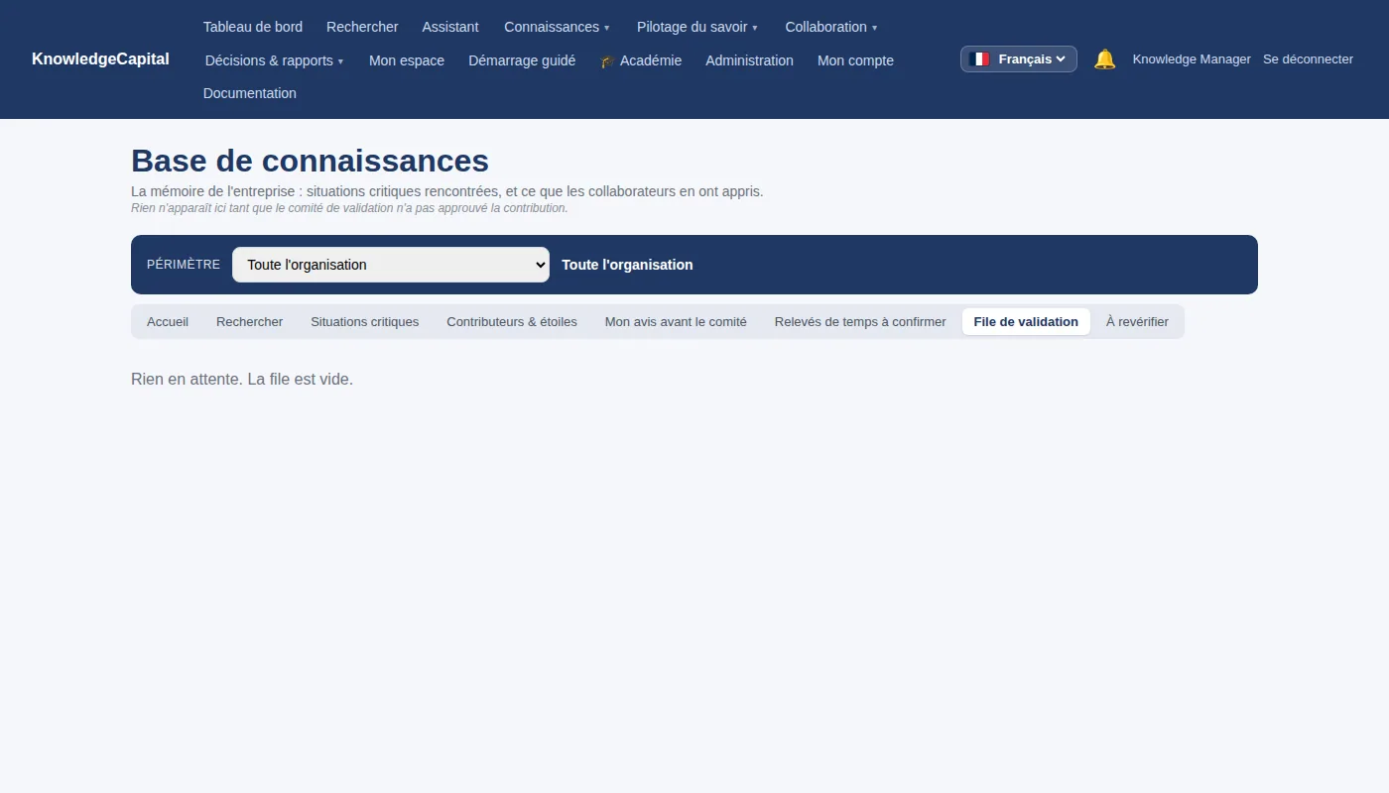
Task: Go to Tableau de bord
Action: 253,27
